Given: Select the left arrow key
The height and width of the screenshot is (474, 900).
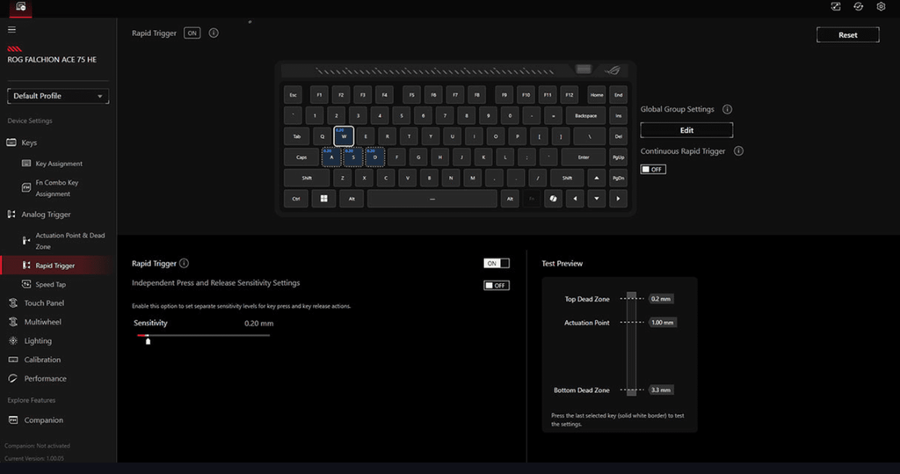Looking at the screenshot, I should [x=575, y=199].
